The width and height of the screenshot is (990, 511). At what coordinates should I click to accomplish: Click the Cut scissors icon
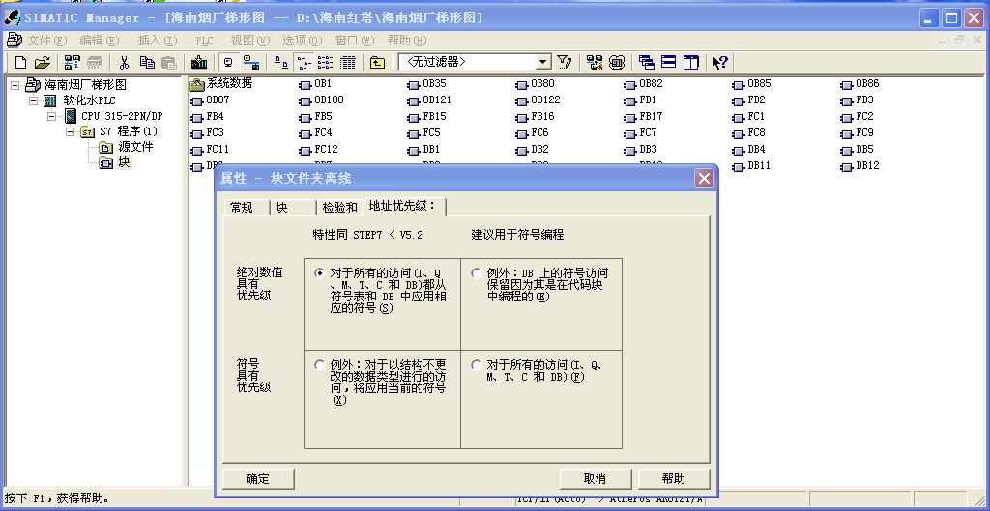click(x=125, y=62)
